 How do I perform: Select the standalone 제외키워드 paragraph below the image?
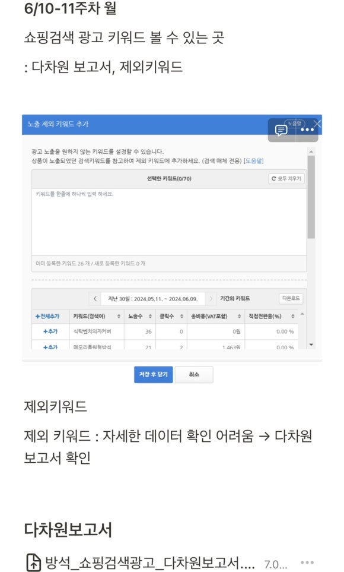coord(55,406)
